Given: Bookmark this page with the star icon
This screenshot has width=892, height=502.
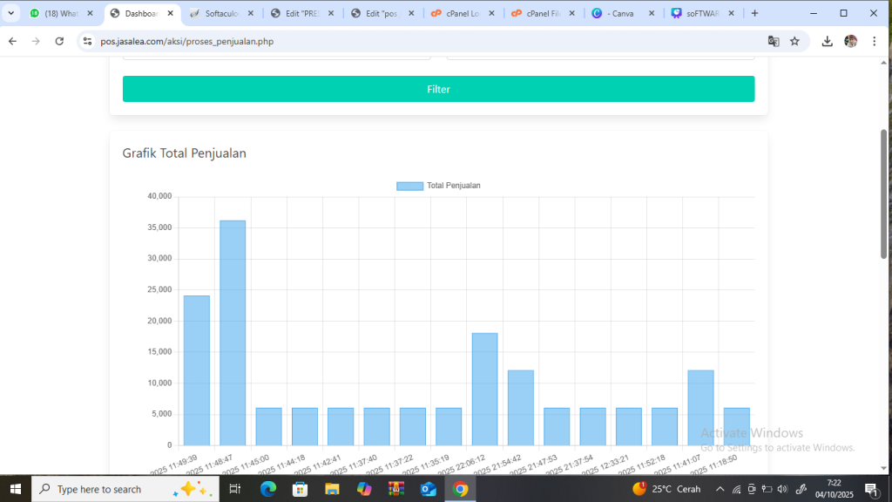Looking at the screenshot, I should tap(794, 41).
